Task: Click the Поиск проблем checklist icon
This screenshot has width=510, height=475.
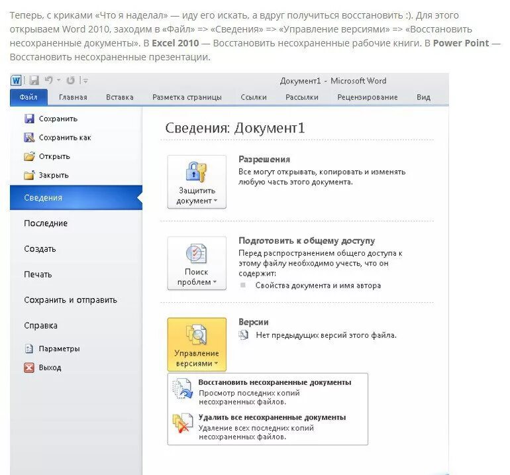Action: click(196, 253)
